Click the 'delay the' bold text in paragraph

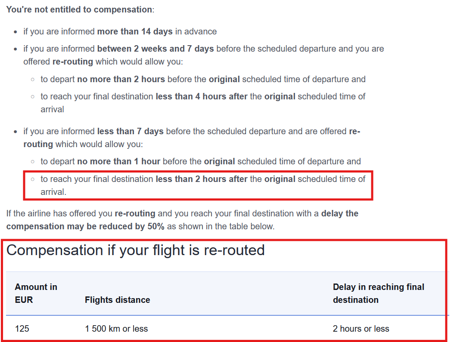[340, 213]
